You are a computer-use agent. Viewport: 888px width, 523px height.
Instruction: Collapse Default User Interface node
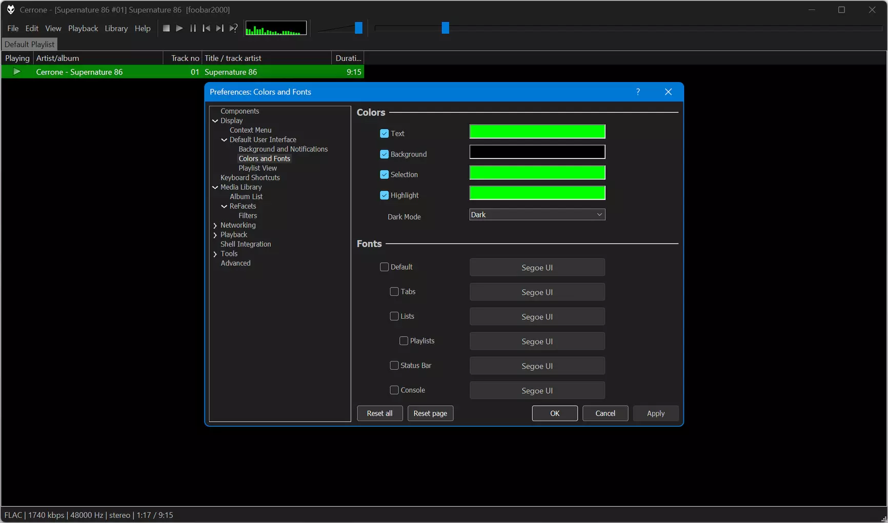[x=224, y=139]
